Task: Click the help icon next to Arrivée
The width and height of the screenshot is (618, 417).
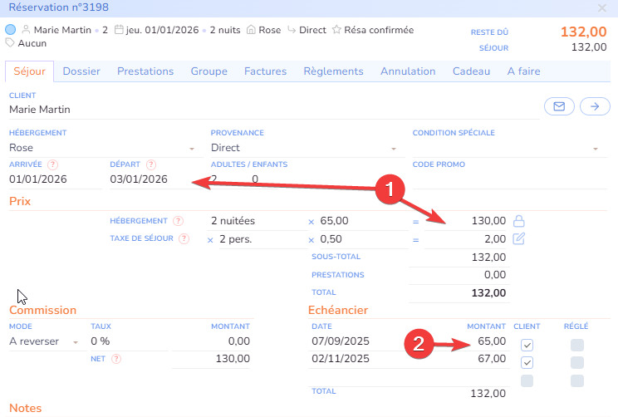Action: point(53,164)
